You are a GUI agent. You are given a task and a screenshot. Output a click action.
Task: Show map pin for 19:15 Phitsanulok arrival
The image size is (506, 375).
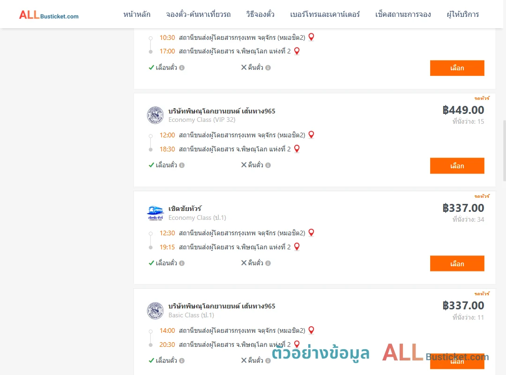point(297,247)
